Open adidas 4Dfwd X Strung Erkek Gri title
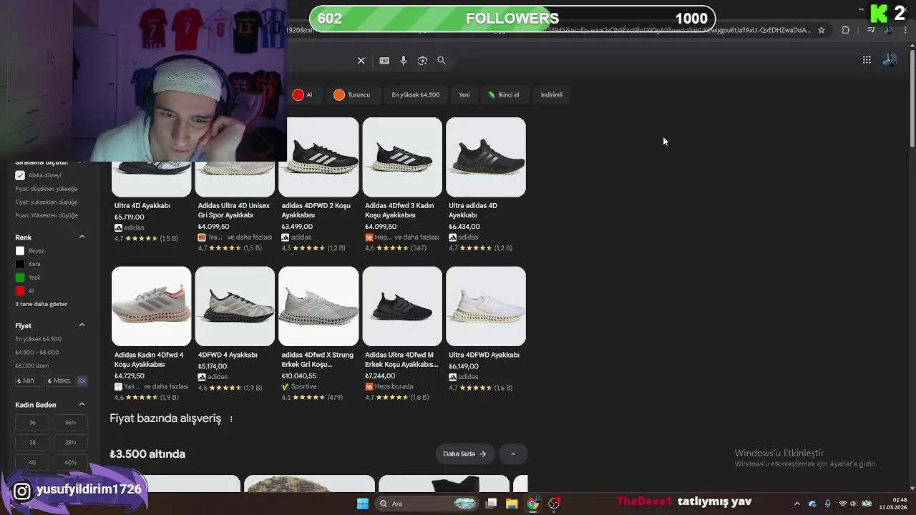Viewport: 916px width, 515px height. 317,360
